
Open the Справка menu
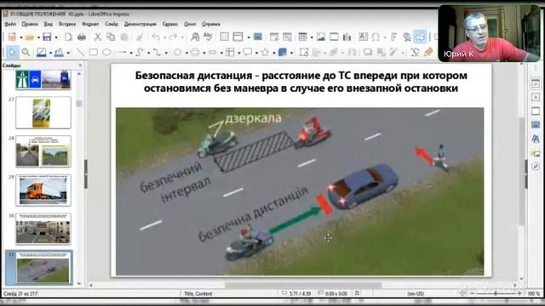point(211,24)
